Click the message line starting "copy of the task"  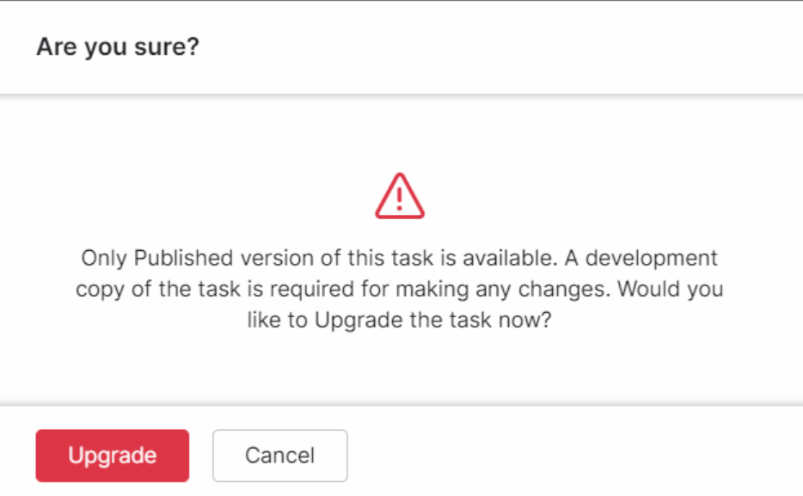point(399,289)
